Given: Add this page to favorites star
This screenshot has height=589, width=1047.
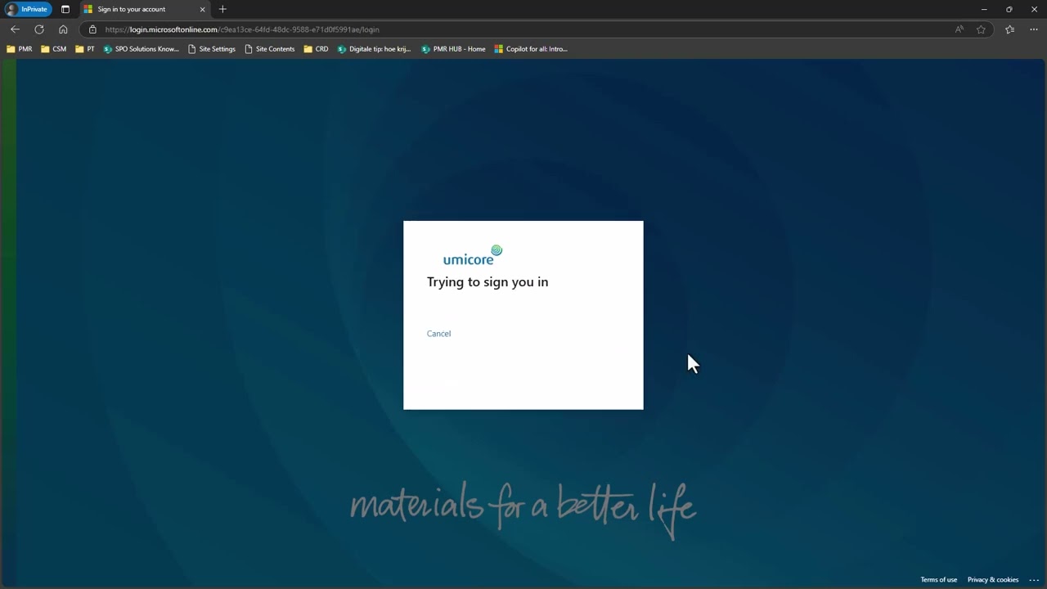Looking at the screenshot, I should (982, 29).
